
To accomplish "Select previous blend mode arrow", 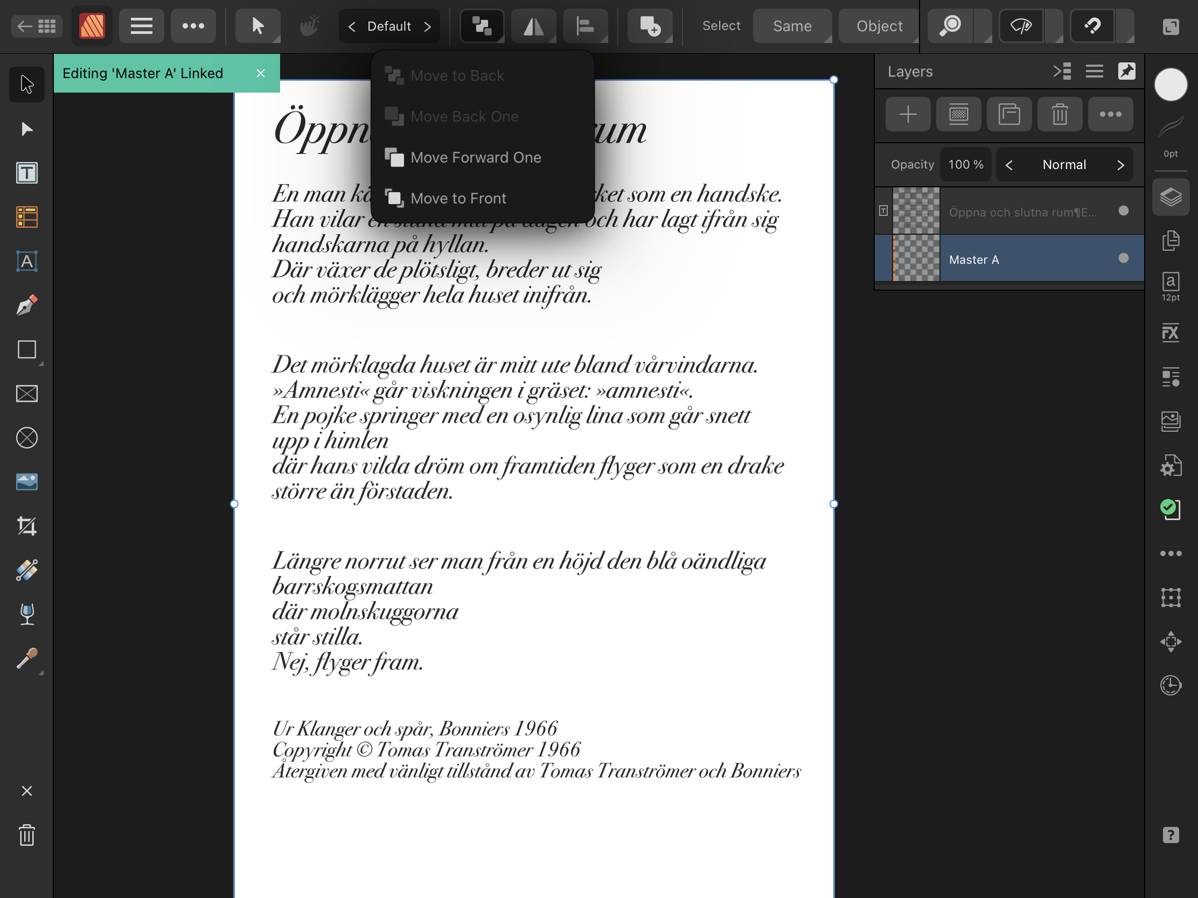I will click(1009, 165).
